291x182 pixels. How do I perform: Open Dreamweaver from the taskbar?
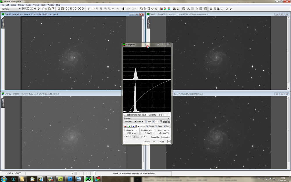click(x=61, y=178)
